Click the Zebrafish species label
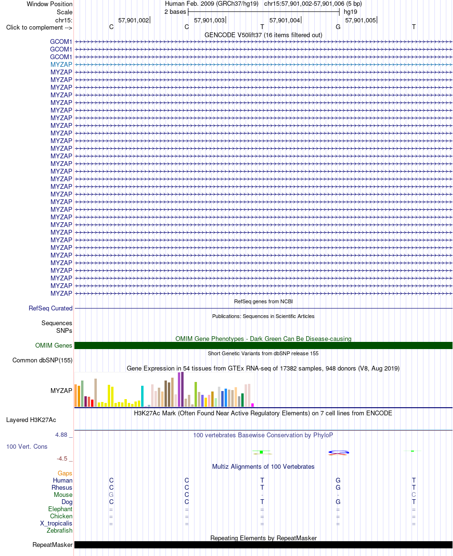453x556 pixels. click(x=60, y=530)
